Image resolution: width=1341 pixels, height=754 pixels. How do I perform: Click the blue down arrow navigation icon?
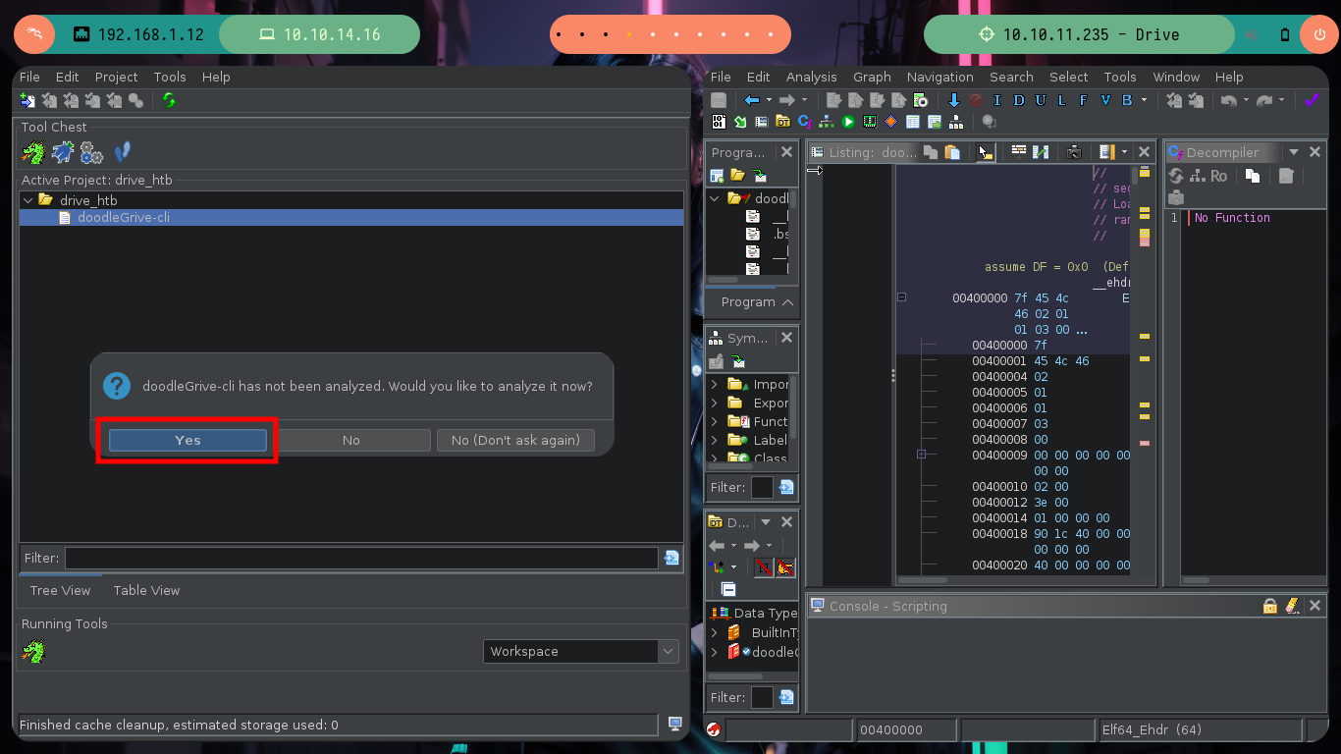(953, 100)
